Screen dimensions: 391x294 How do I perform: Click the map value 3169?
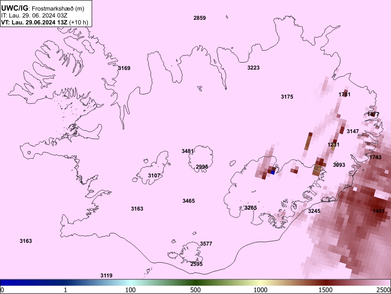124,68
